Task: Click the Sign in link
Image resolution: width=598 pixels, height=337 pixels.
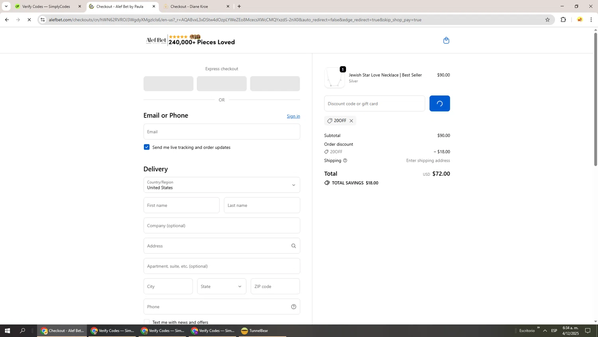Action: click(293, 116)
